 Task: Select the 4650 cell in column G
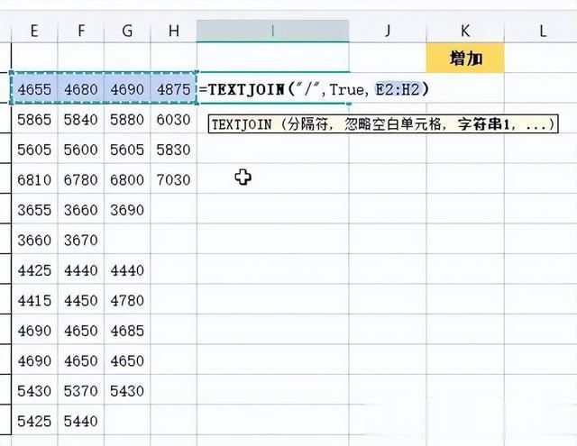pos(127,360)
